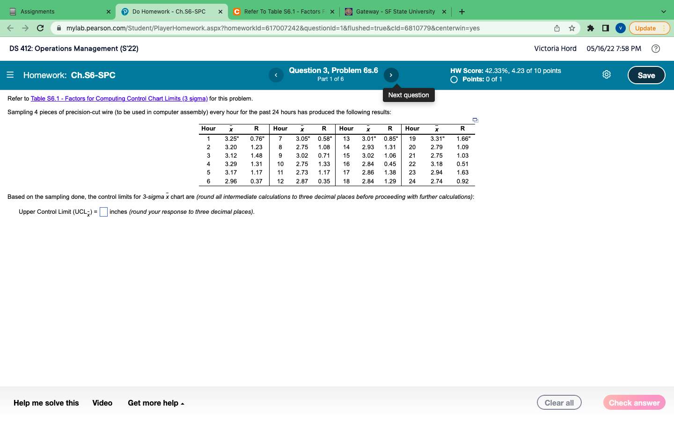Open the Table S6.1 factors link

coord(118,99)
